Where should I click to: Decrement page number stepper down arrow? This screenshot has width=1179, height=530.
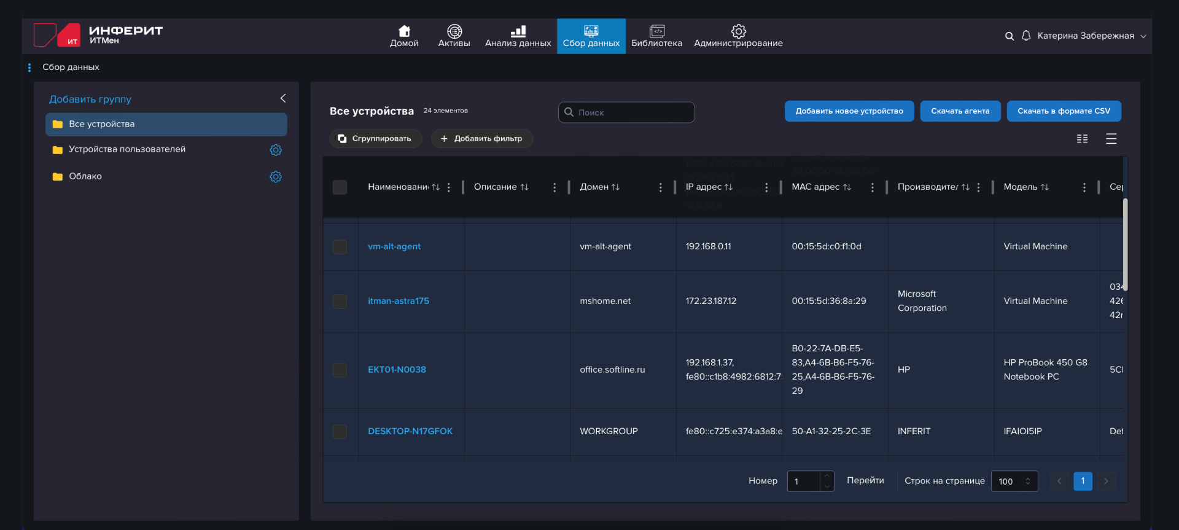[x=828, y=487]
